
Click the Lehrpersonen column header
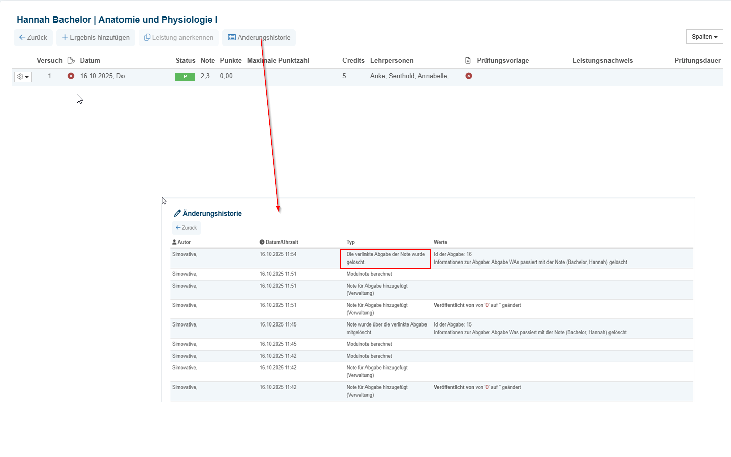click(x=392, y=60)
